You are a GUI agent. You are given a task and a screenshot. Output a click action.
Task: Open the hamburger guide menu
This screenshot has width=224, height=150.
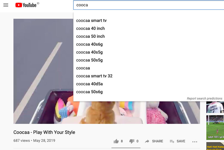6,5
